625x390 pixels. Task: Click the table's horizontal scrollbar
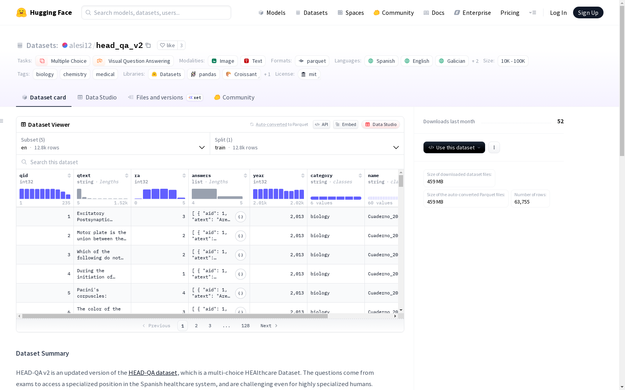click(x=175, y=316)
